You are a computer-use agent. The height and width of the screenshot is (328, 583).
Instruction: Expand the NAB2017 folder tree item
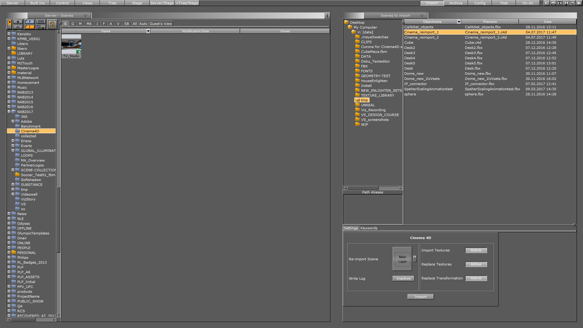(9, 111)
